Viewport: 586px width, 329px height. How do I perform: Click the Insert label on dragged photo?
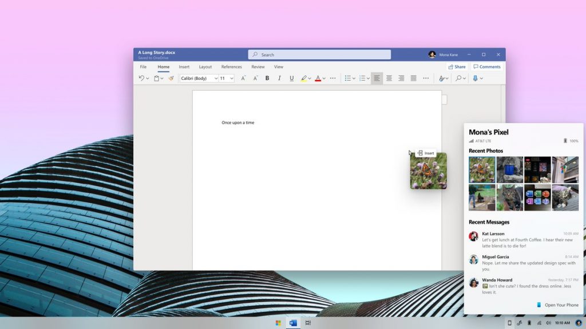tap(426, 153)
